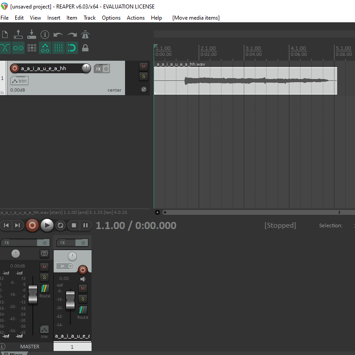
Task: Click master volume fader
Action: click(x=33, y=294)
